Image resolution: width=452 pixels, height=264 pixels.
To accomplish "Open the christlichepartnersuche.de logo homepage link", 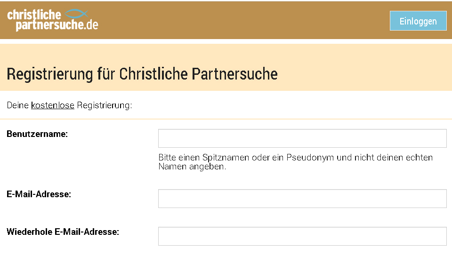I will [x=53, y=20].
